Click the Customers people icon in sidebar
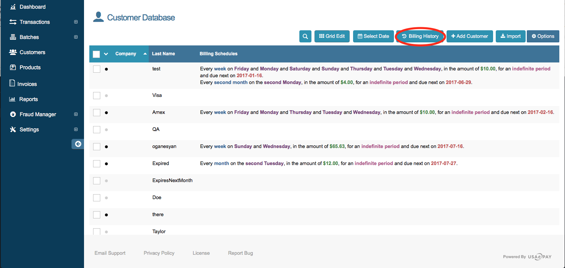Viewport: 565px width, 268px height. (x=13, y=52)
